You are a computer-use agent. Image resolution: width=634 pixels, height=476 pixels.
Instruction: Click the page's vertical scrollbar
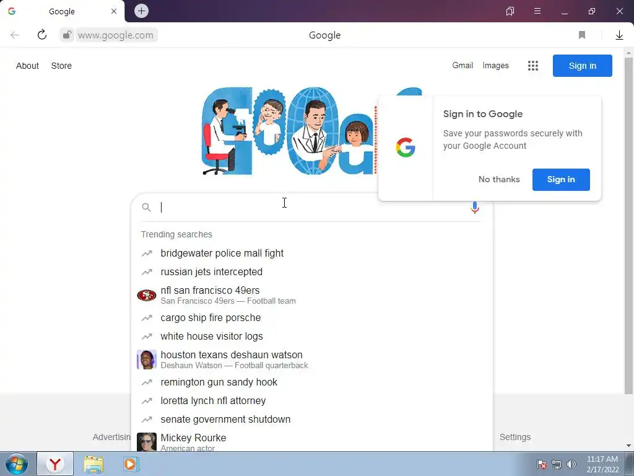pos(629,226)
